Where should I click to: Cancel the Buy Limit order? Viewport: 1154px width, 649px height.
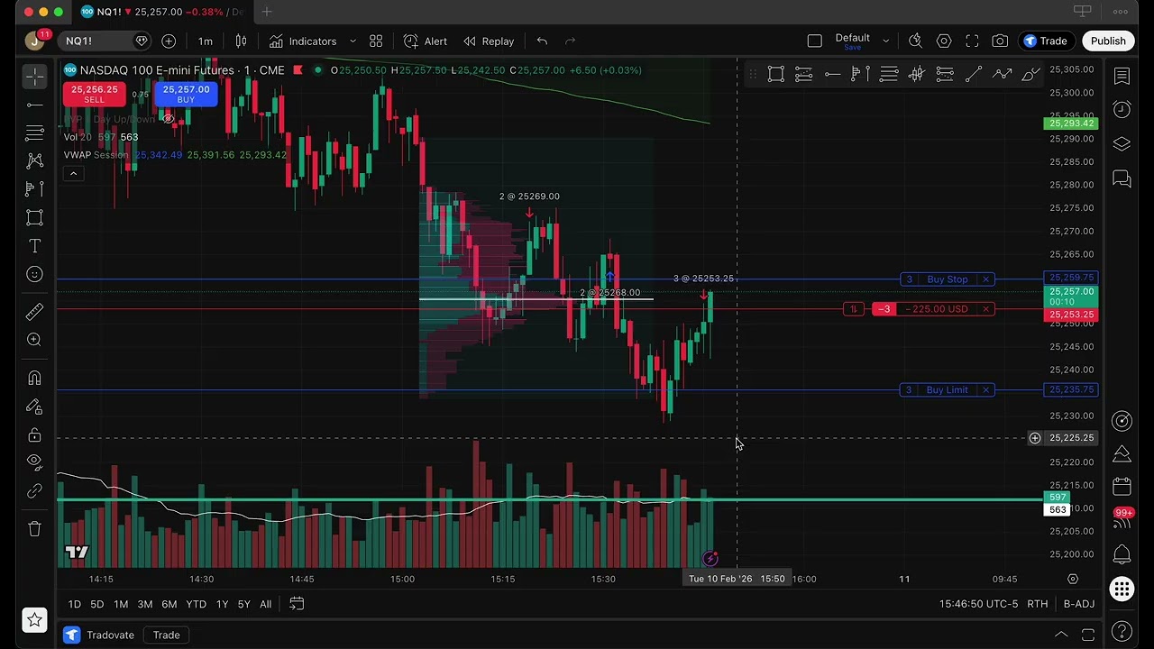point(985,390)
